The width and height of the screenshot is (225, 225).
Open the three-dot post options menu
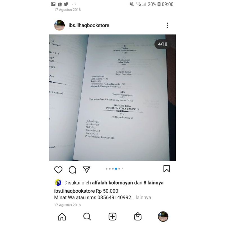point(167,25)
